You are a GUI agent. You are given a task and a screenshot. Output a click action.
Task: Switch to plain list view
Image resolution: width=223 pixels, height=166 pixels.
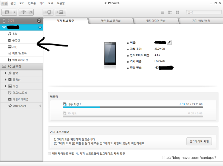[x=162, y=12]
